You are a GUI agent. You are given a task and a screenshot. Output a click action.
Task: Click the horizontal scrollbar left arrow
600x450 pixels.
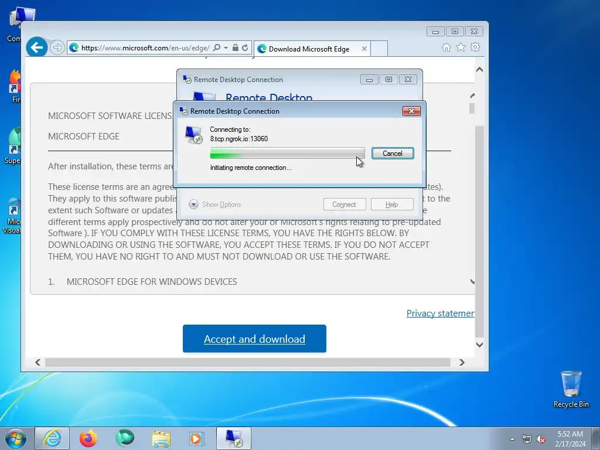(x=37, y=362)
